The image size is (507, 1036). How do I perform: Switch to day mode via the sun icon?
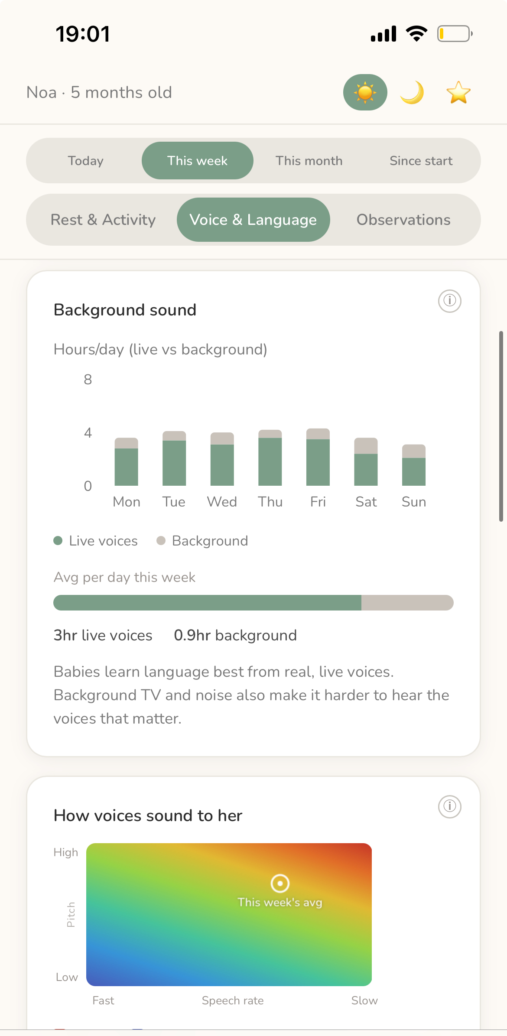[x=365, y=92]
